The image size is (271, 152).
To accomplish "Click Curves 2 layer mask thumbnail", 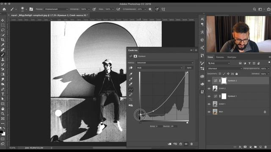I will pyautogui.click(x=224, y=81).
